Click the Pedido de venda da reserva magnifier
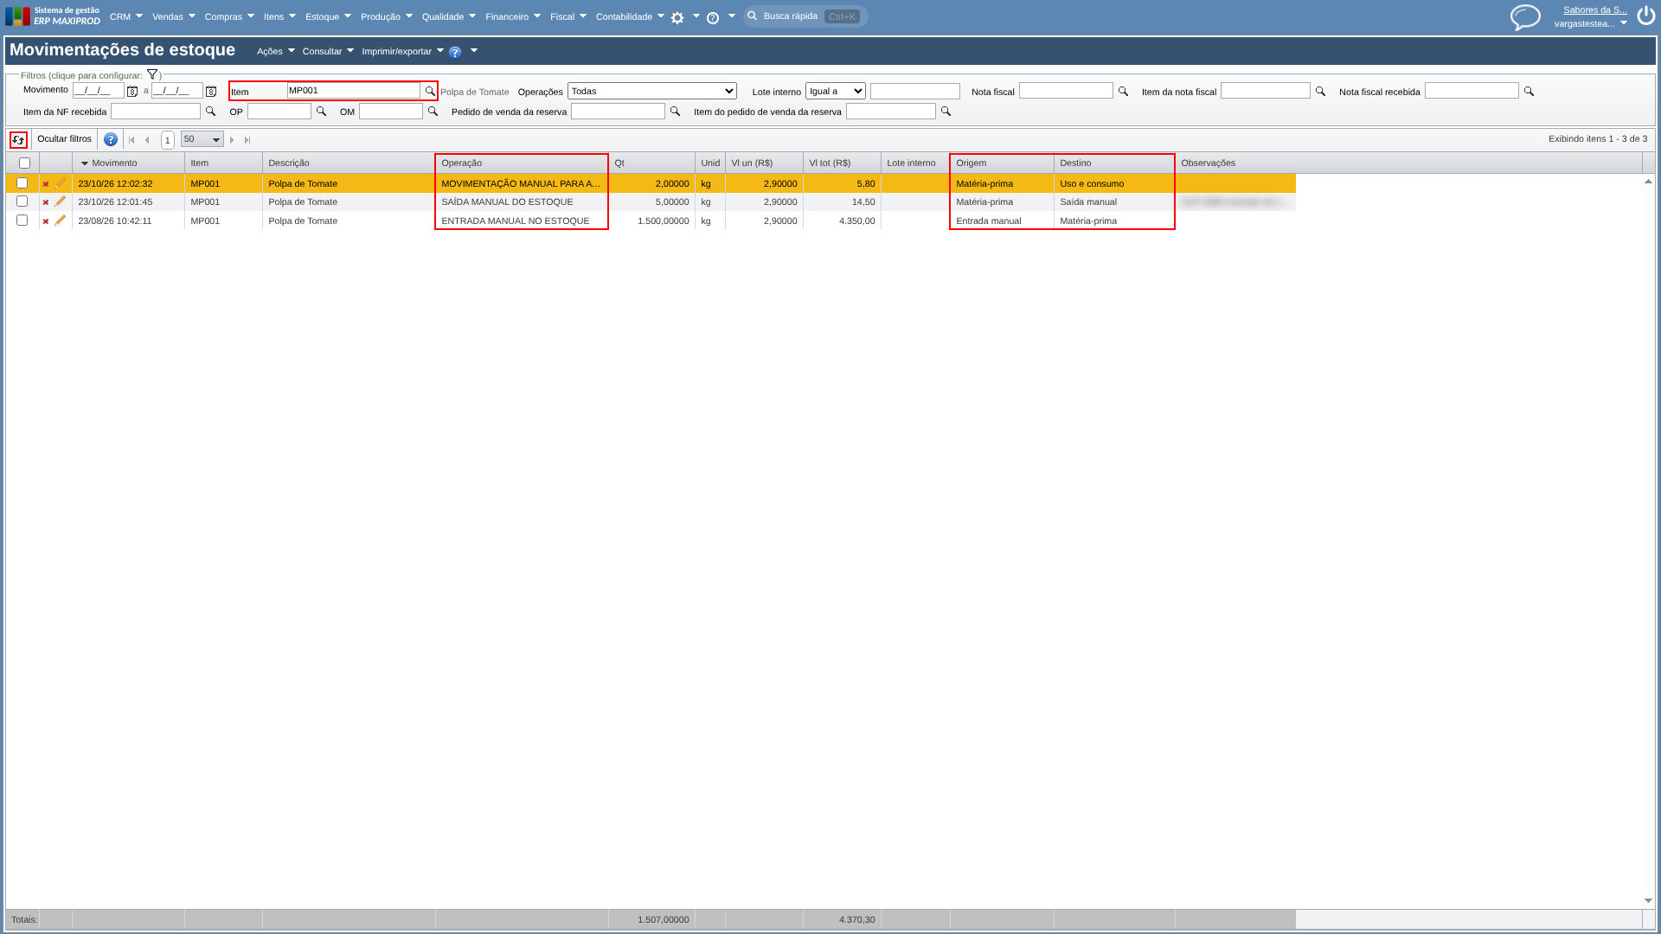The height and width of the screenshot is (934, 1661). click(x=675, y=112)
